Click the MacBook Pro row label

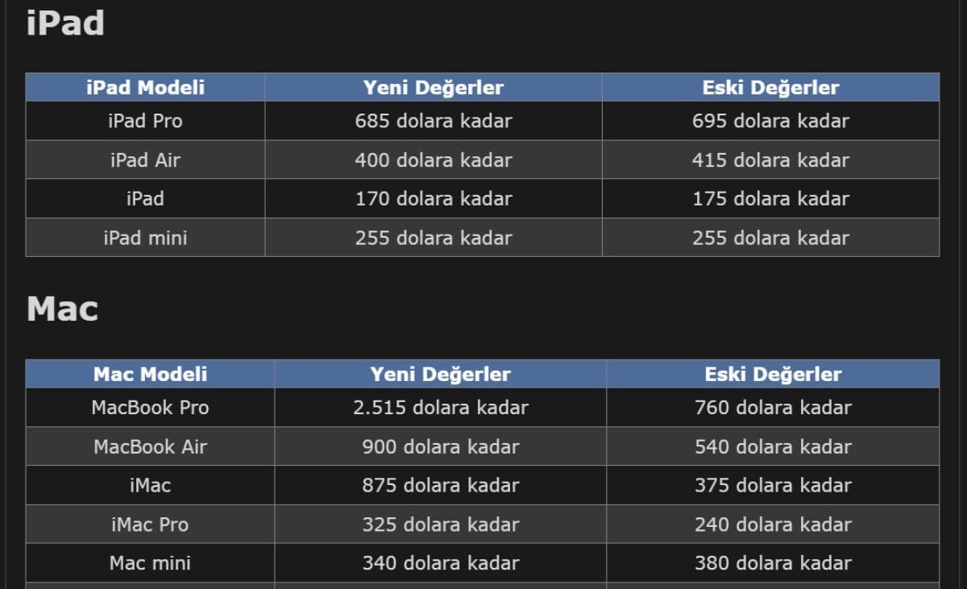[150, 408]
